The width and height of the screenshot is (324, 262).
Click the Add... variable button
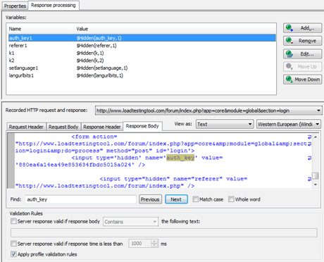[x=302, y=28]
